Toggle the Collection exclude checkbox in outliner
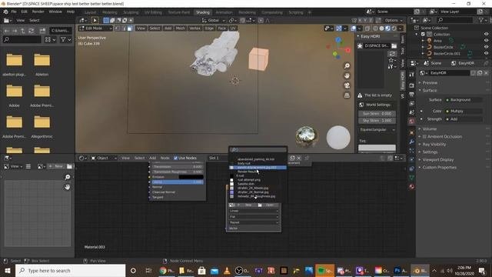 pyautogui.click(x=423, y=34)
